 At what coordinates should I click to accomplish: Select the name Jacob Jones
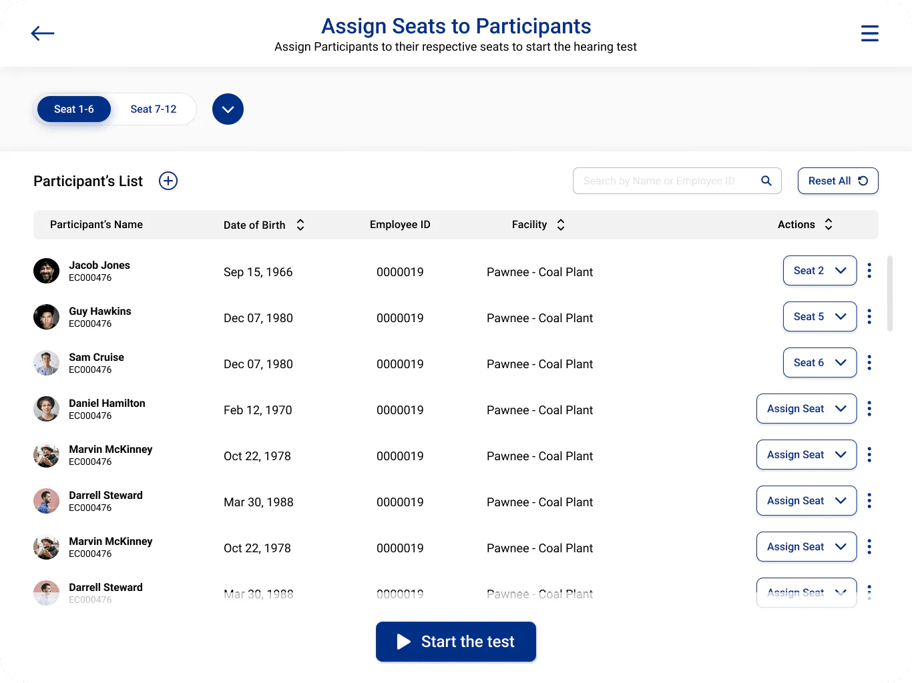pos(99,265)
